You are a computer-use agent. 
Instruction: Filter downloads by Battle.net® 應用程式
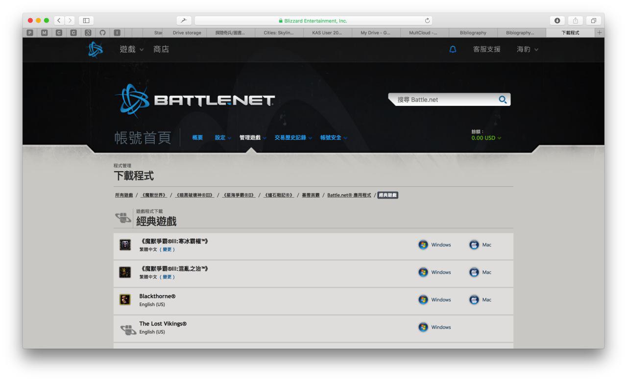tap(349, 195)
